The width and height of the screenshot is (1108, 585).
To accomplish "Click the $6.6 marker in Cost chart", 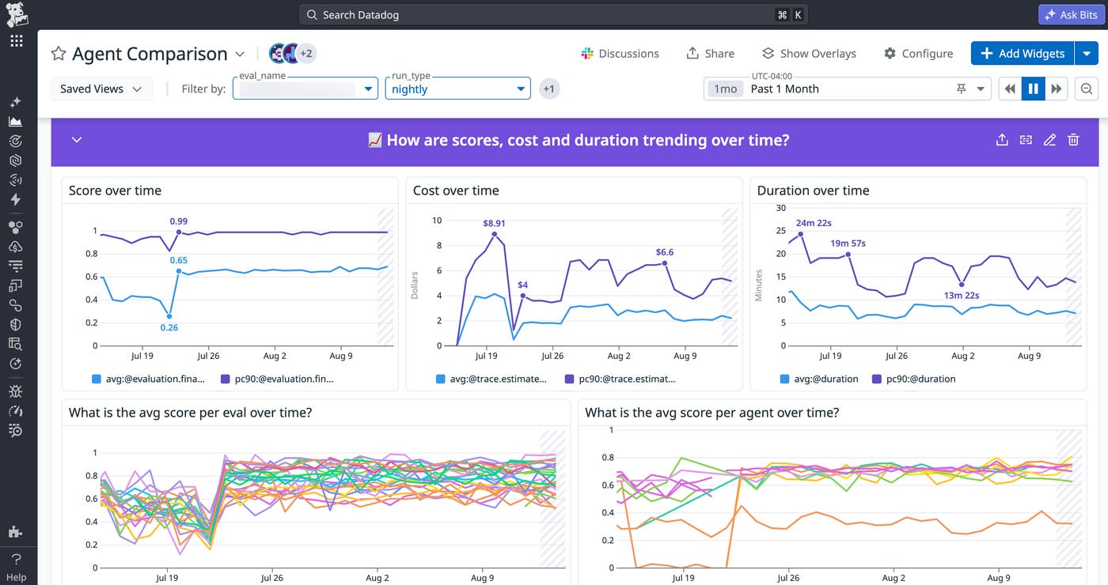I will 665,263.
